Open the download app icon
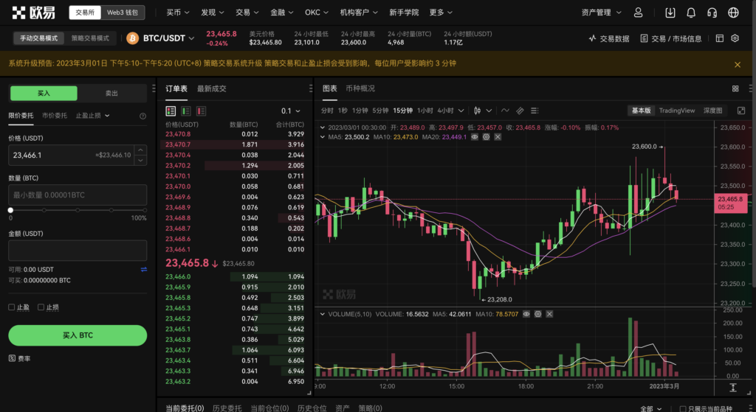Screen dimensions: 756x412 coord(670,13)
